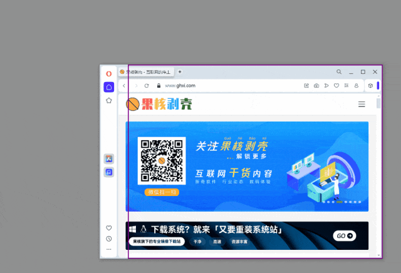Switch to the 果核剥壳 browser tab
401x273 pixels.
click(x=146, y=72)
